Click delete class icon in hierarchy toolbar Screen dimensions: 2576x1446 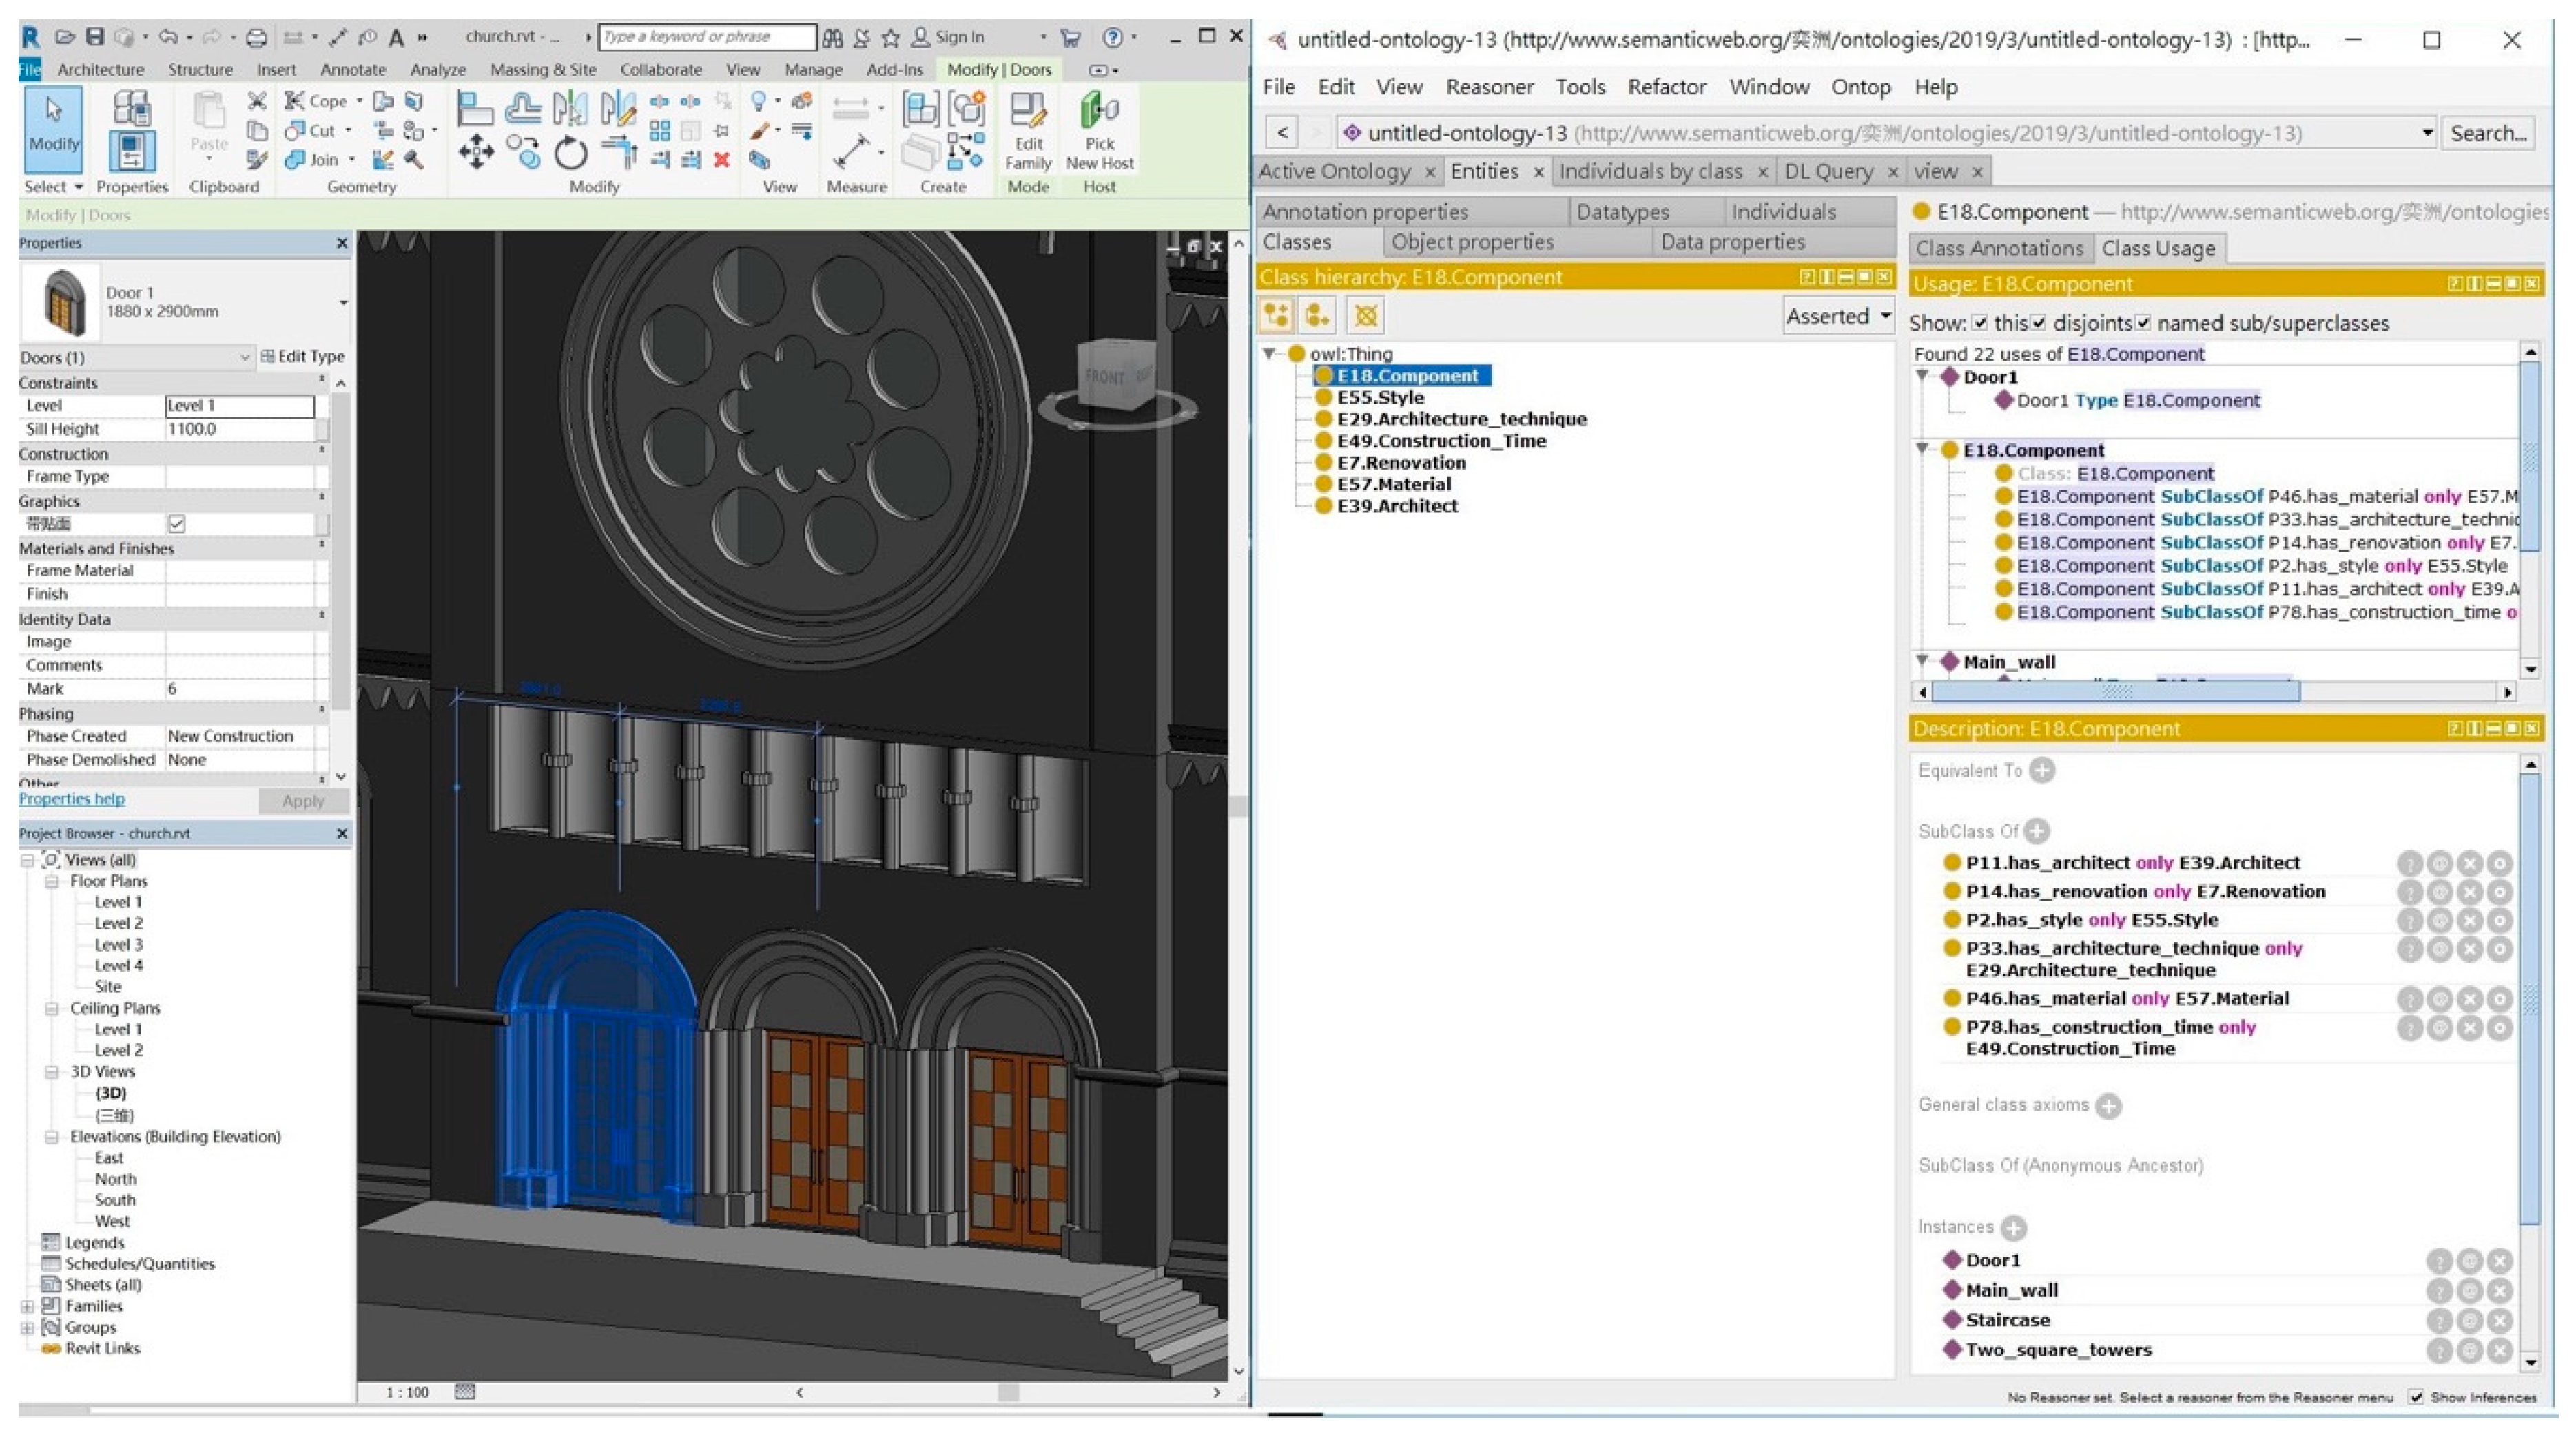(1365, 316)
